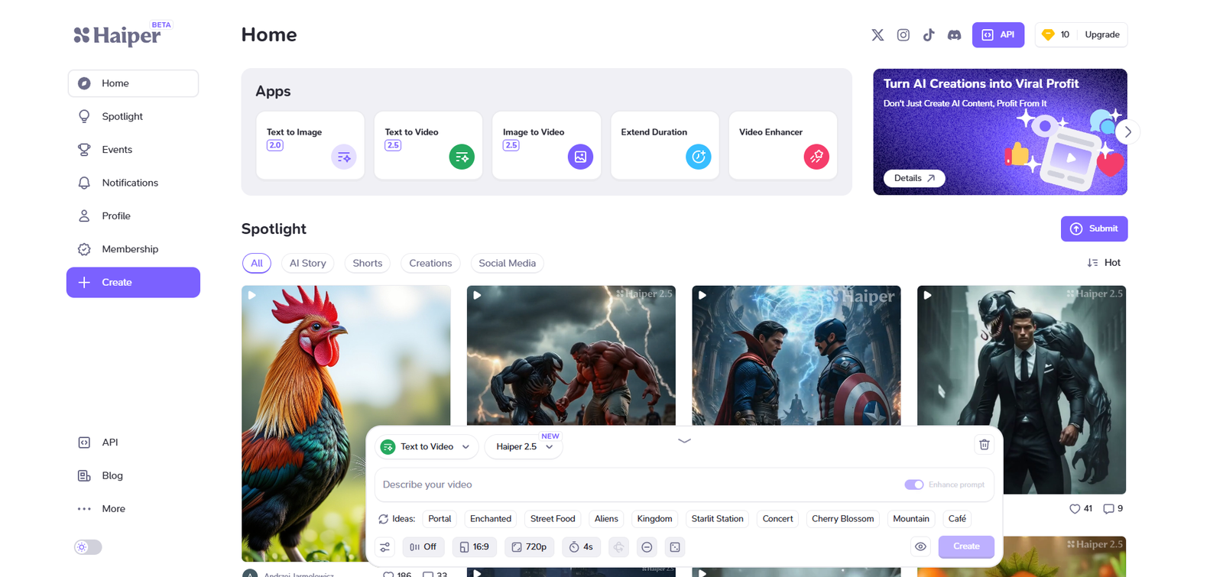The height and width of the screenshot is (577, 1223).
Task: Click the Upgrade button
Action: 1101,35
